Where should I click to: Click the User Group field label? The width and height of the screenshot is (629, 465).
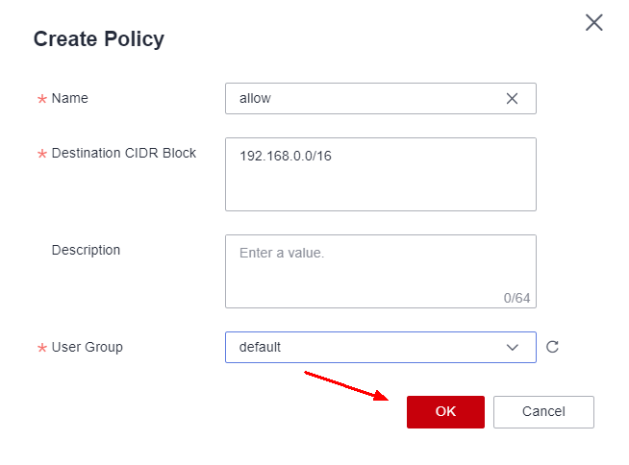(x=87, y=347)
